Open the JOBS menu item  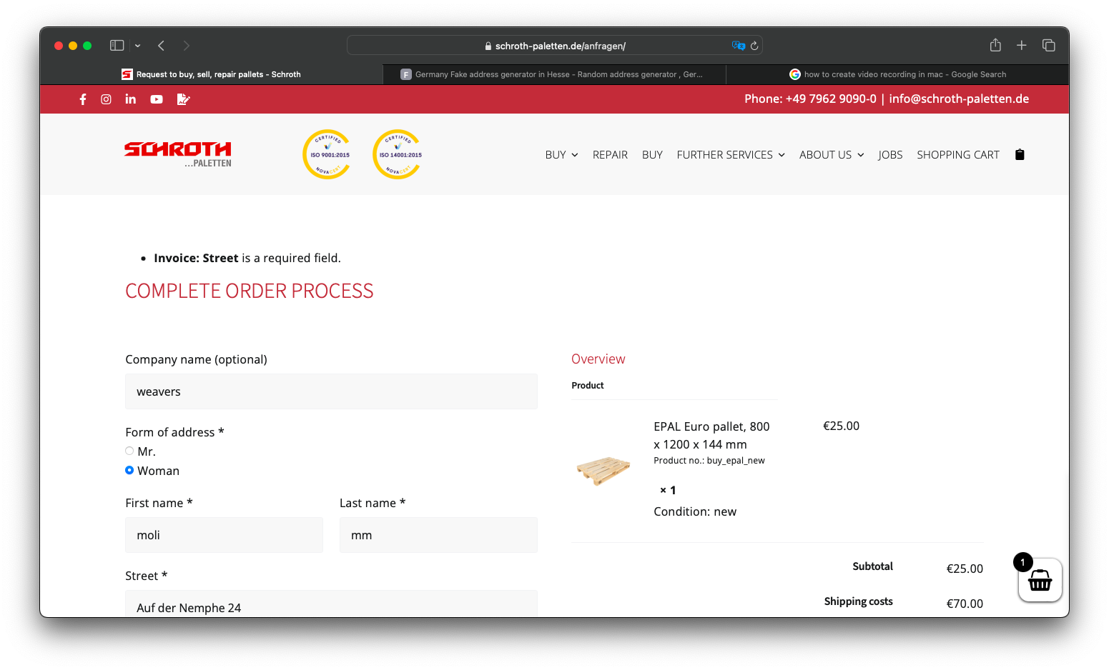(x=890, y=155)
